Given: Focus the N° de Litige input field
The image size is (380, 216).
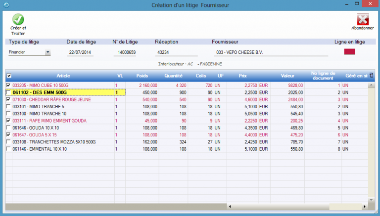Looking at the screenshot, I should (x=125, y=52).
